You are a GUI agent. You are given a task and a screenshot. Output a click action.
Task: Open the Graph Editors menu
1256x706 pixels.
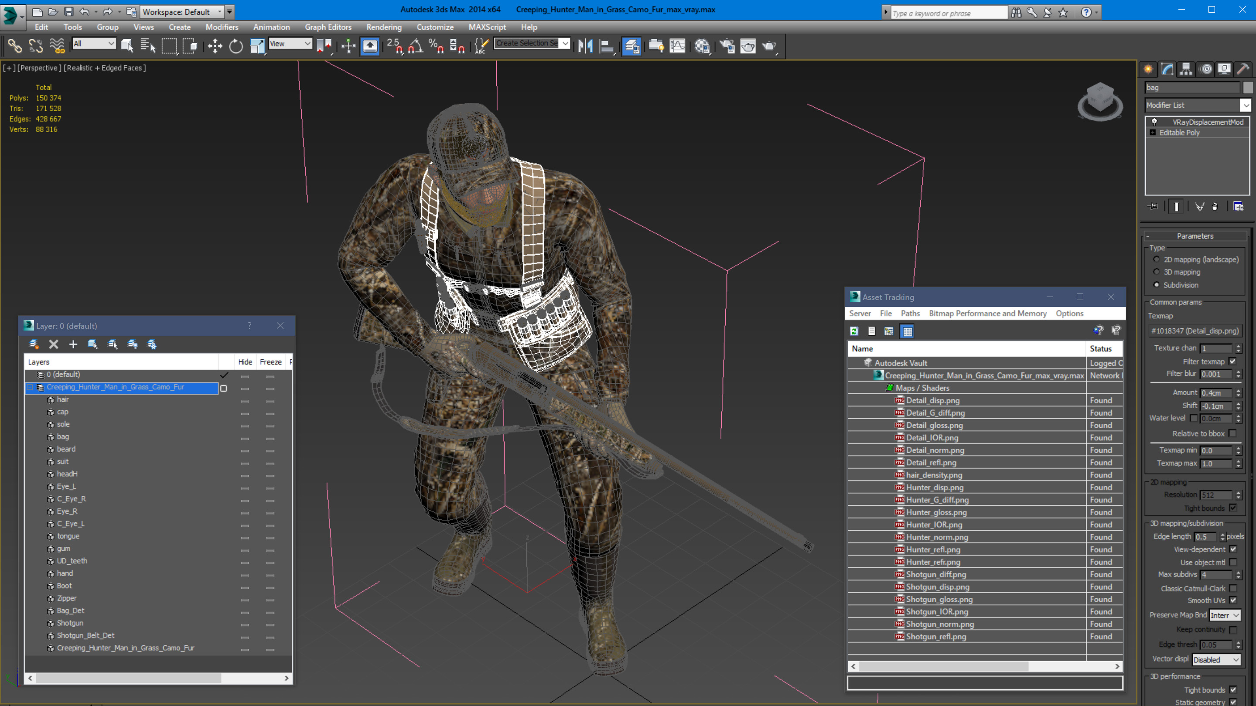pyautogui.click(x=328, y=27)
